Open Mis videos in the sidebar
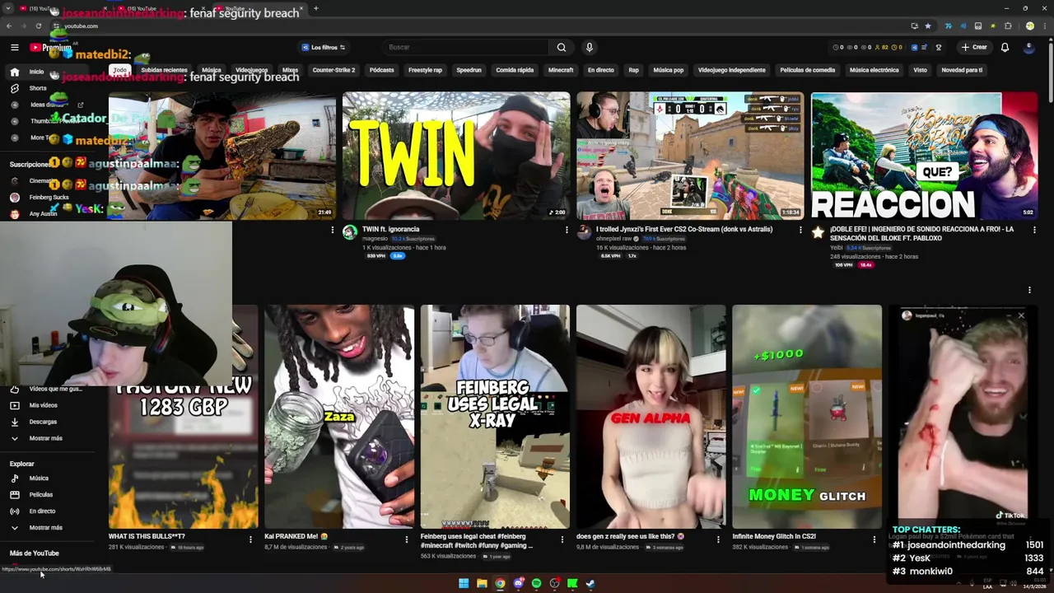 pos(43,405)
